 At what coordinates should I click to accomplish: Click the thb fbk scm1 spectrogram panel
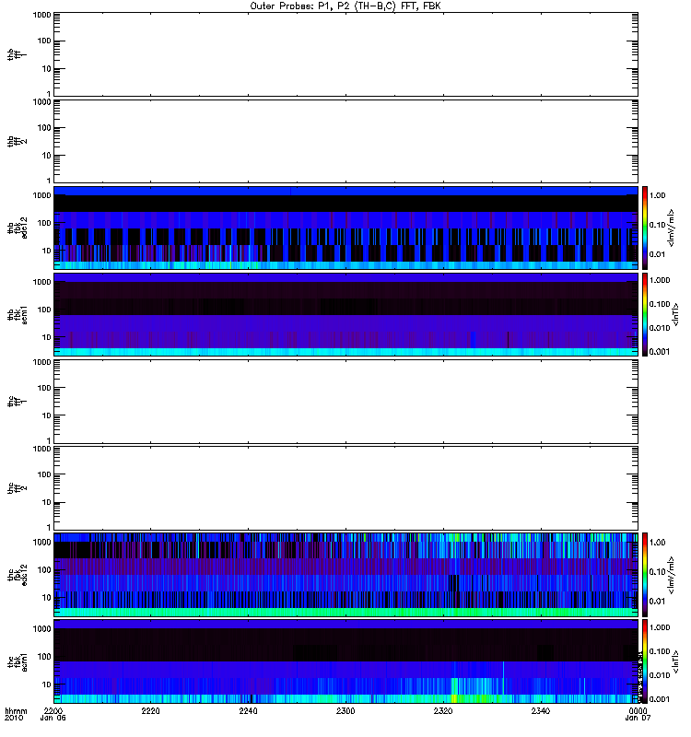(346, 314)
